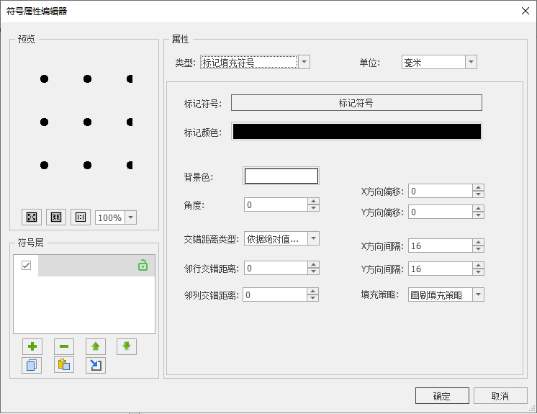
Task: Click the X方向间隔 input field
Action: pos(440,246)
